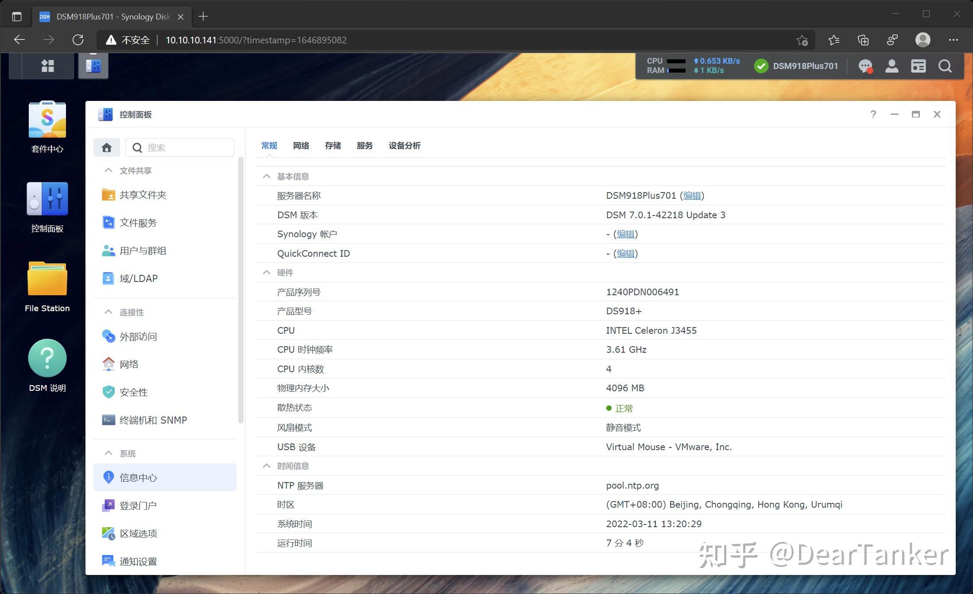Screen dimensions: 973x594
Task: Collapse the 连接性 sidebar group
Action: point(108,312)
